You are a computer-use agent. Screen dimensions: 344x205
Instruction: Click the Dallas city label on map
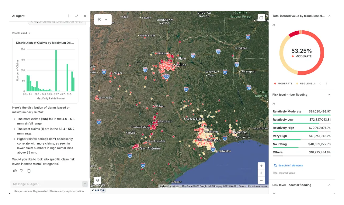[x=181, y=65]
